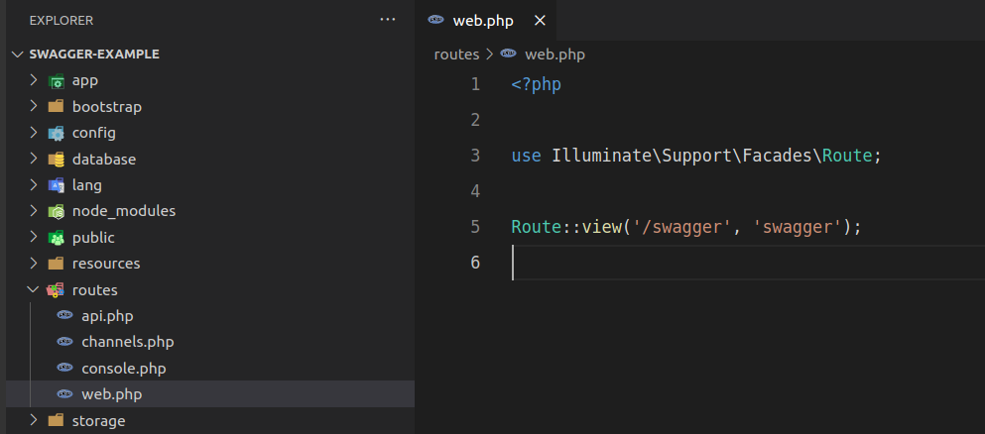Open console.php in the file tree
The width and height of the screenshot is (985, 434).
123,369
